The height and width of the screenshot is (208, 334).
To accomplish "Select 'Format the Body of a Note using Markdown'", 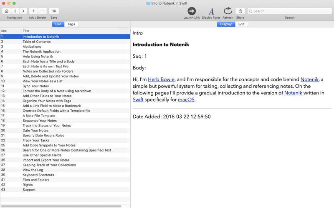I will tap(65, 91).
